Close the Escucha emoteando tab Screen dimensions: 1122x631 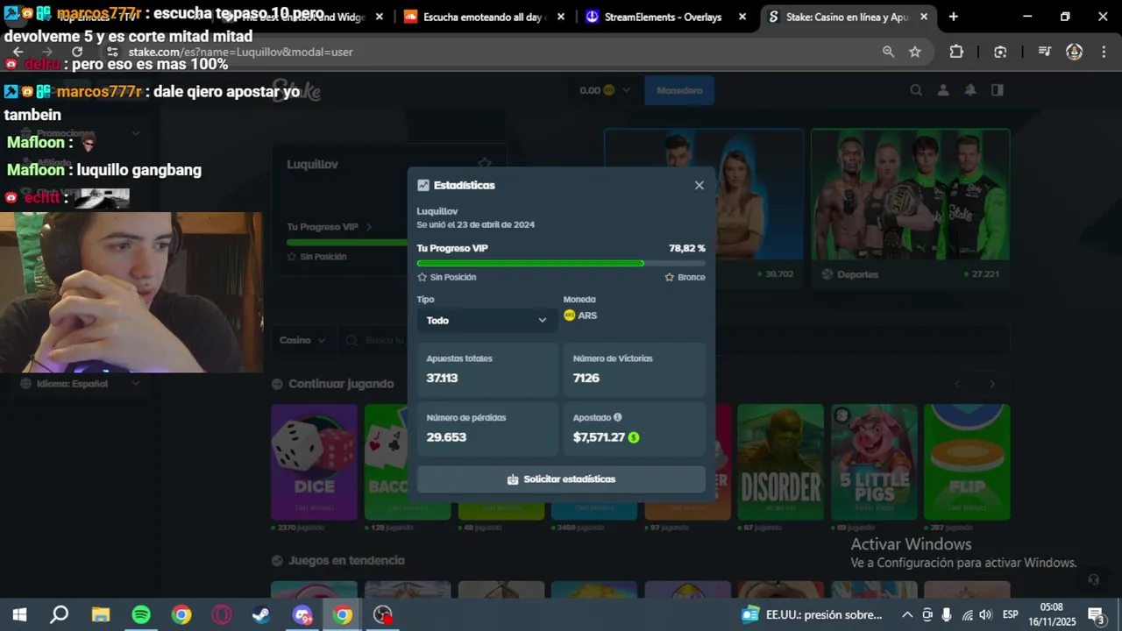coord(560,17)
